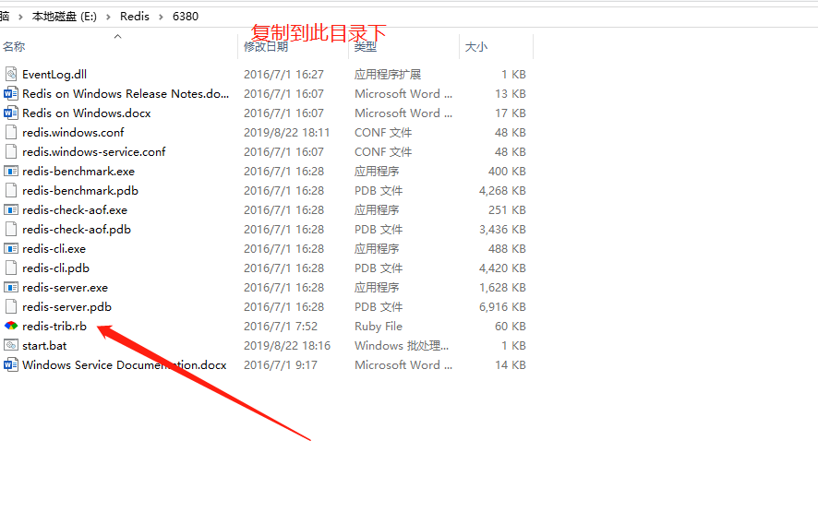Click the application icon of redis-check-aof.exe
This screenshot has width=818, height=524.
(11, 210)
